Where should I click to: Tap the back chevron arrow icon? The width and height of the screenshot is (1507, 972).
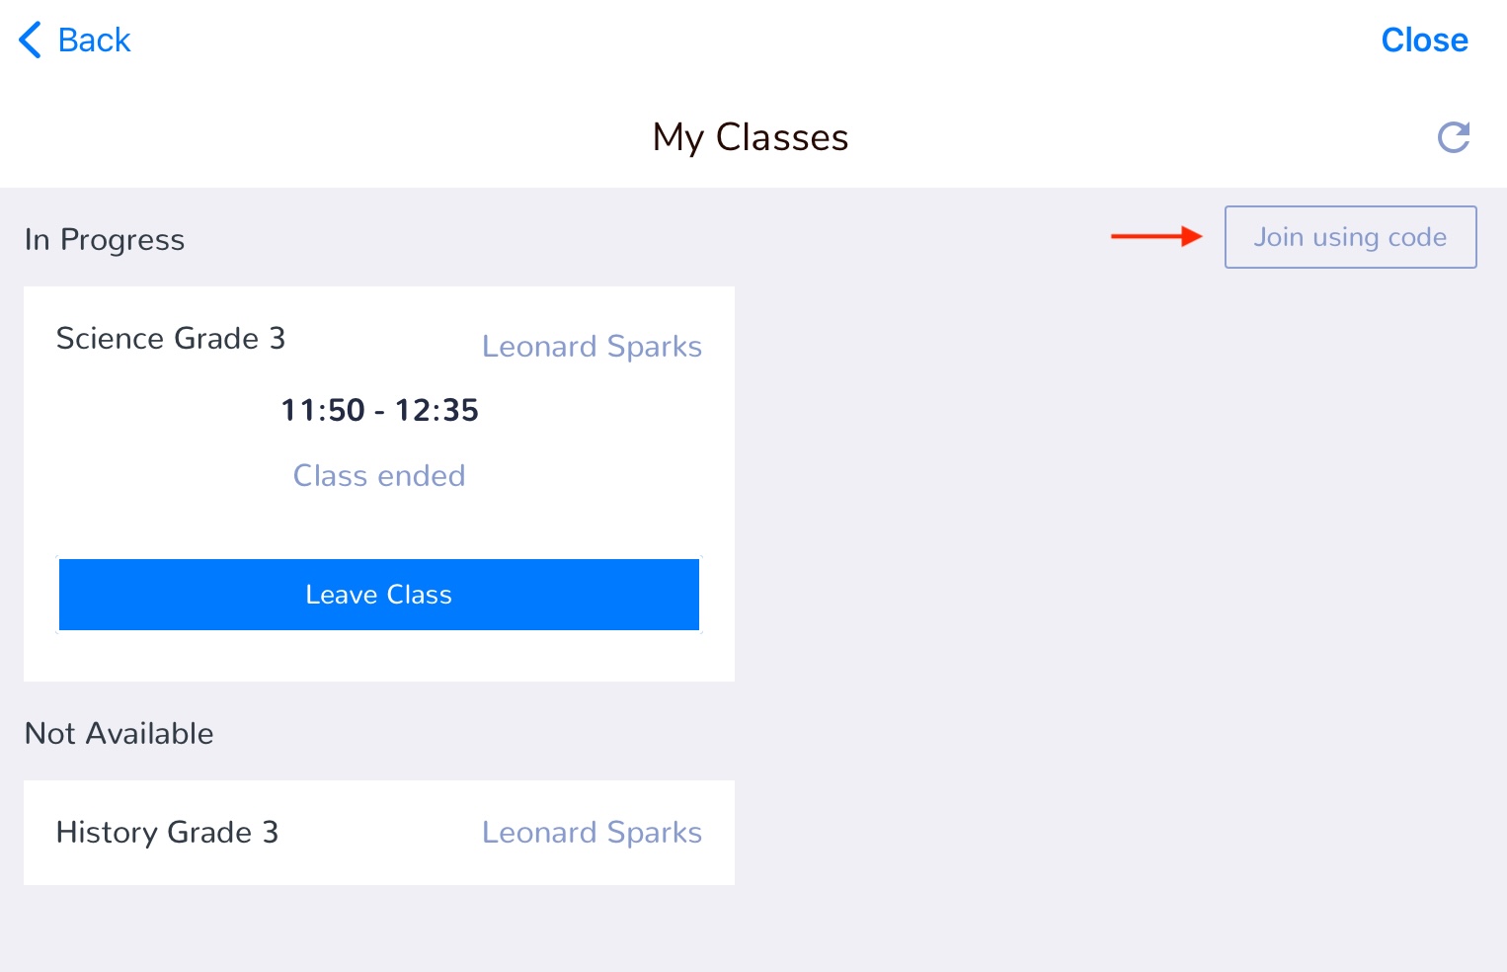[x=30, y=40]
